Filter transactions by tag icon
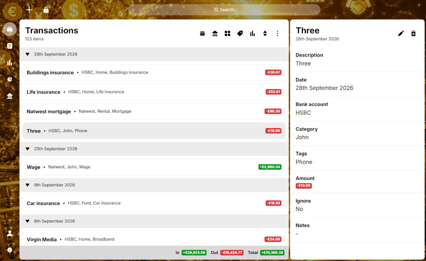The width and height of the screenshot is (426, 261). (240, 33)
